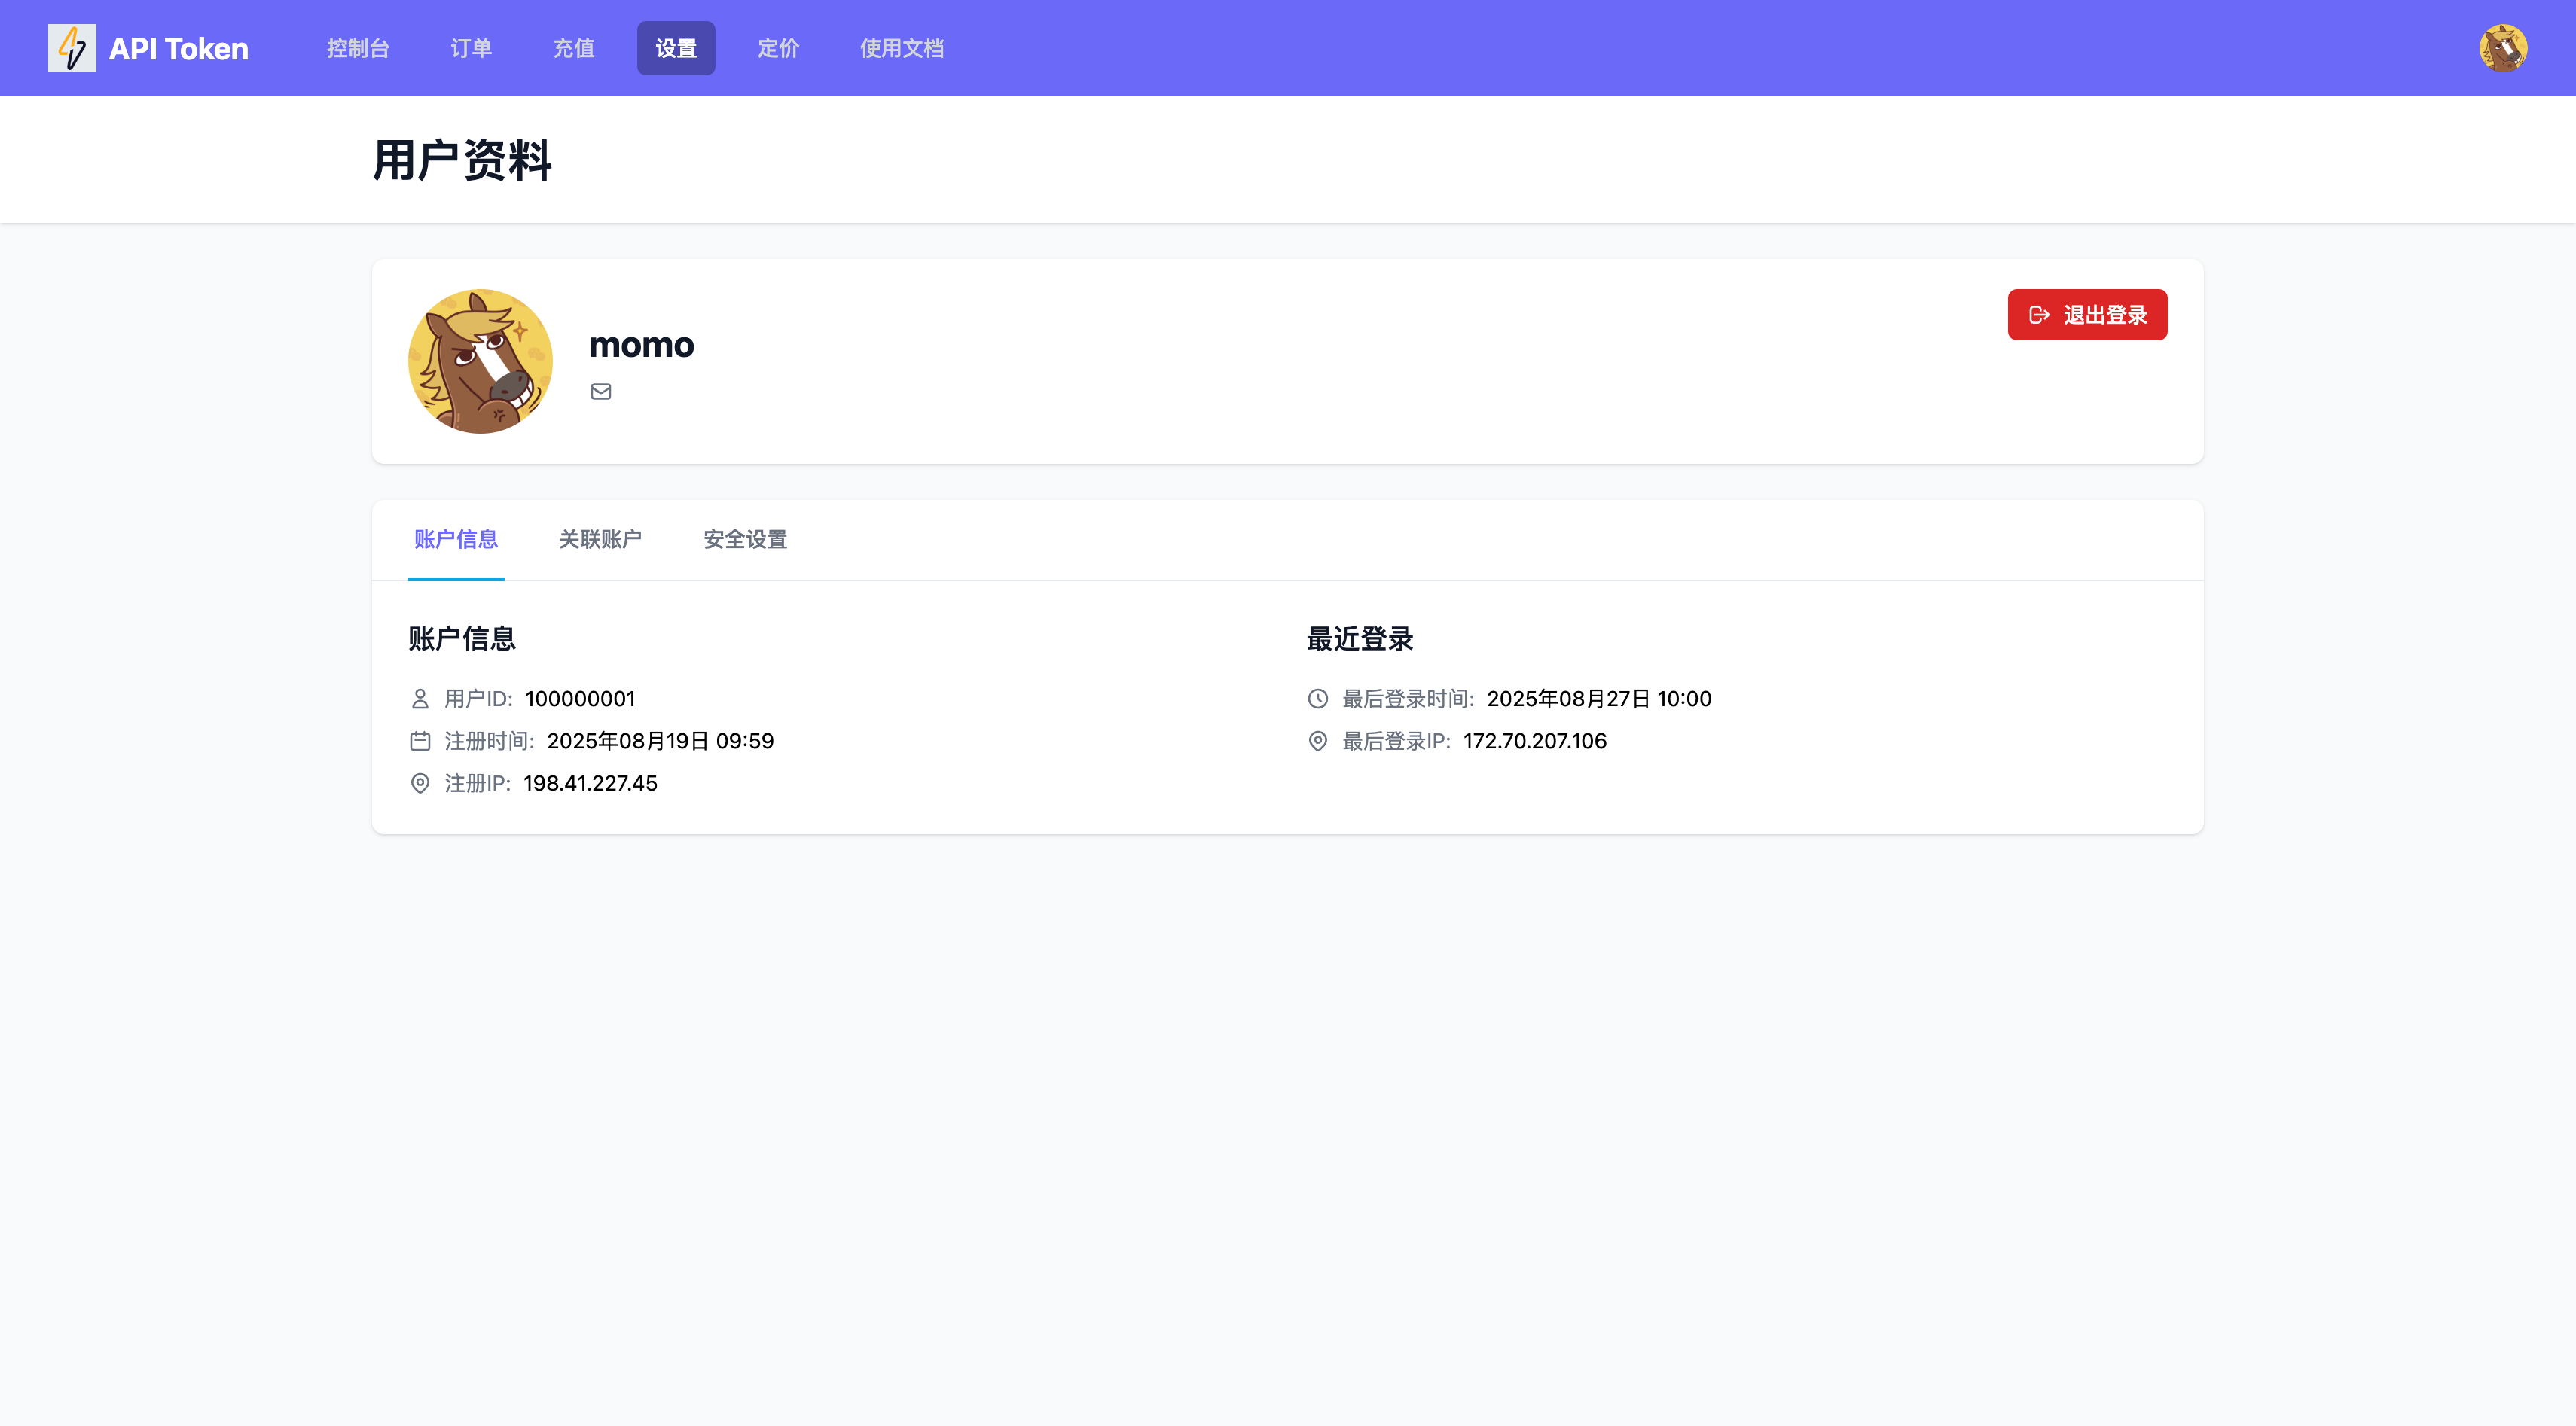
Task: Click the email envelope icon under momo
Action: coord(601,392)
